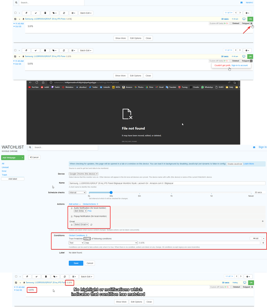267x307 pixels.
Task: Open the Interval schedule dropdown
Action: click(x=77, y=192)
